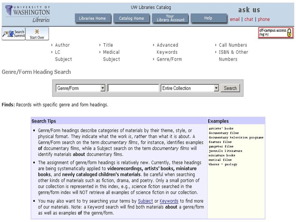Click the "ask us" heading
The width and height of the screenshot is (296, 222).
249,10
